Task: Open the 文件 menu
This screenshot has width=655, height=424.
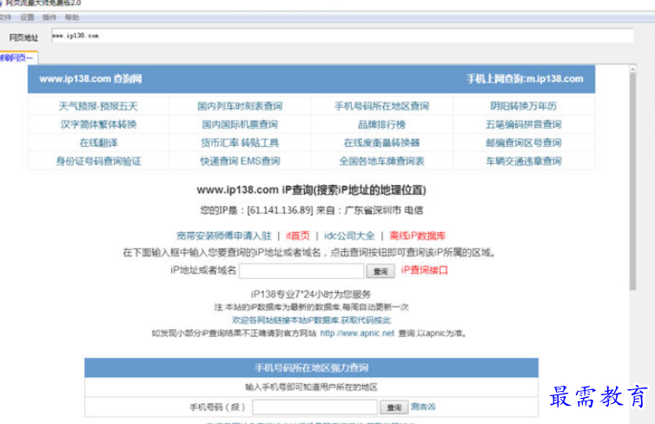Action: coord(5,17)
